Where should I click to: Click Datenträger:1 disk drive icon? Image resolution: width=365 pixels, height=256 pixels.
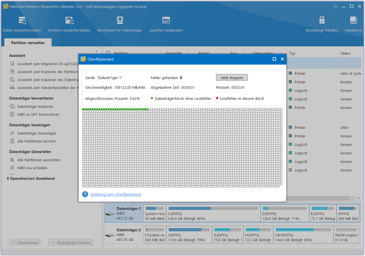coord(110,214)
